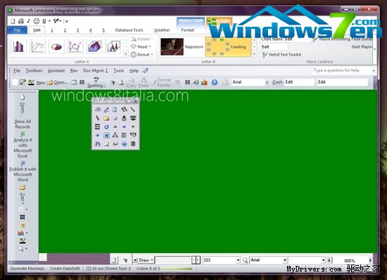Click the Copy toolbar item
The width and height of the screenshot is (387, 280).
coord(131,82)
